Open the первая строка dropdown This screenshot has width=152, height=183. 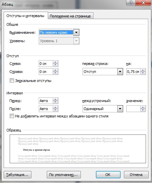point(120,72)
